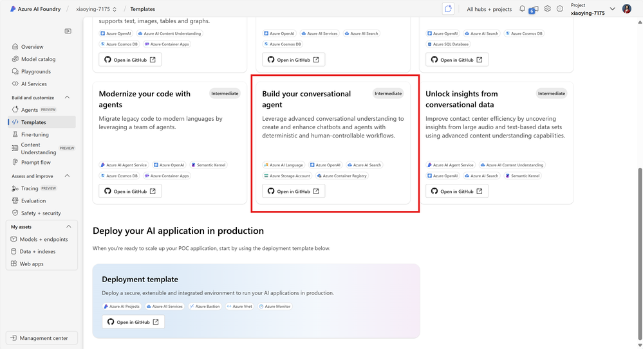Click the refresh chat icon button in header
643x349 pixels.
[x=448, y=8]
